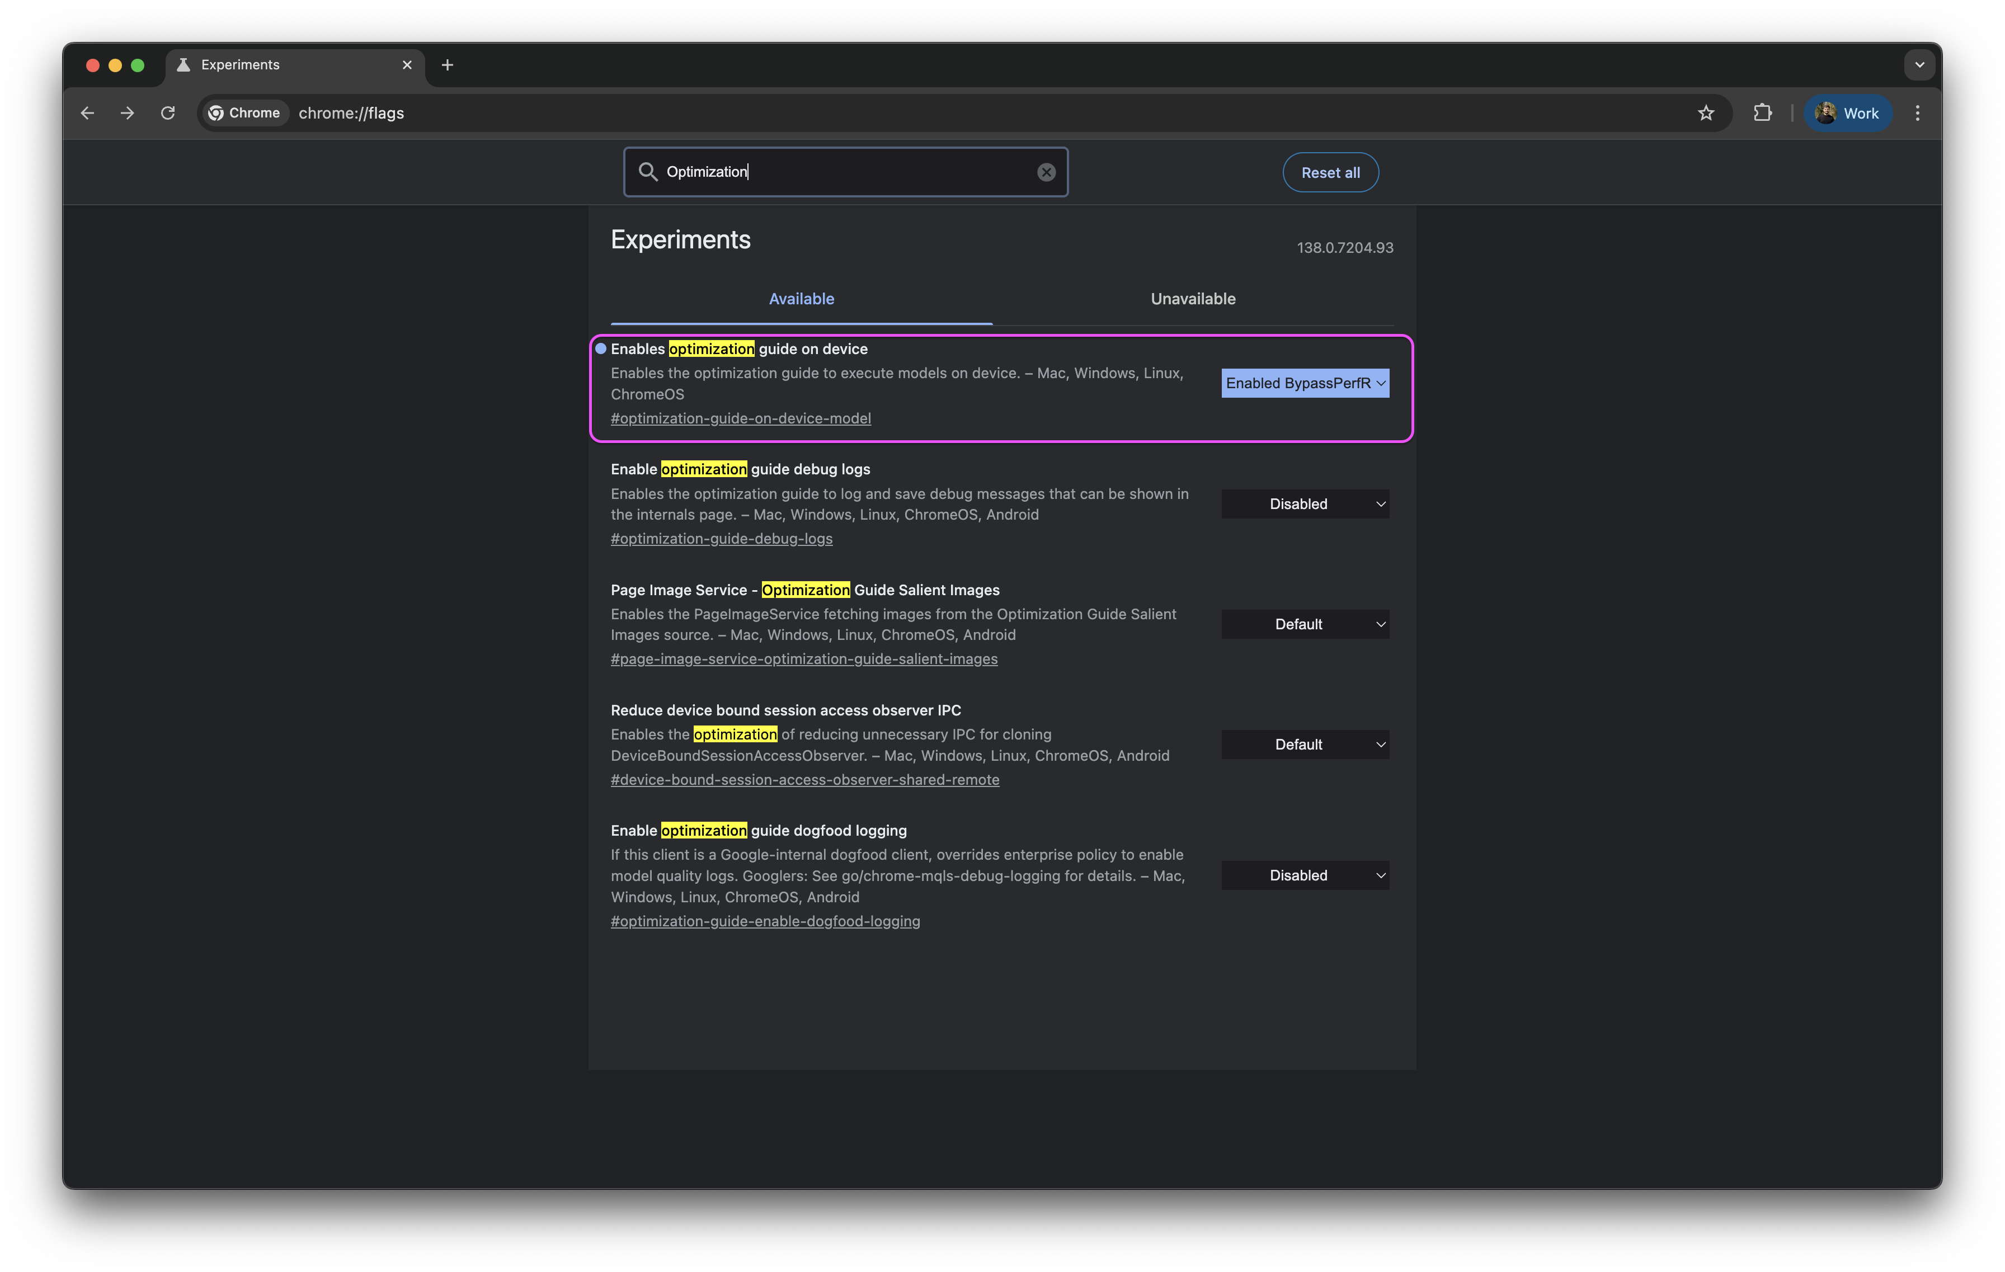Screen dimensions: 2005x1272
Task: Click the flask icon on Experiments tab
Action: [x=183, y=65]
